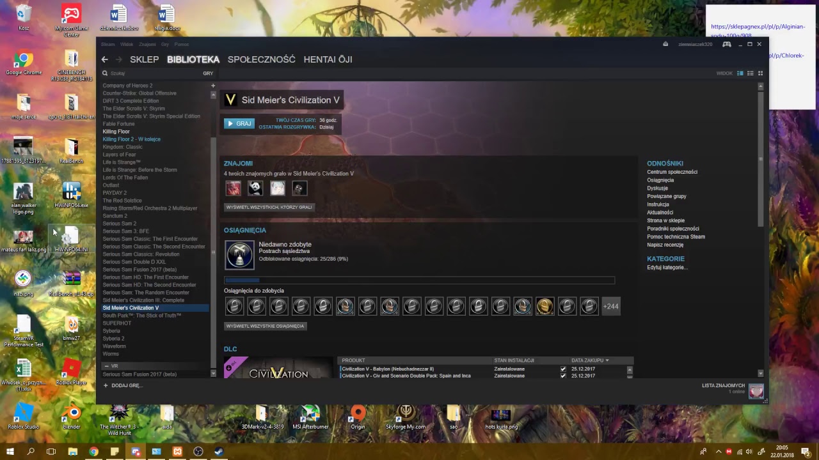The height and width of the screenshot is (460, 819).
Task: Open the Steam menu
Action: [x=107, y=44]
